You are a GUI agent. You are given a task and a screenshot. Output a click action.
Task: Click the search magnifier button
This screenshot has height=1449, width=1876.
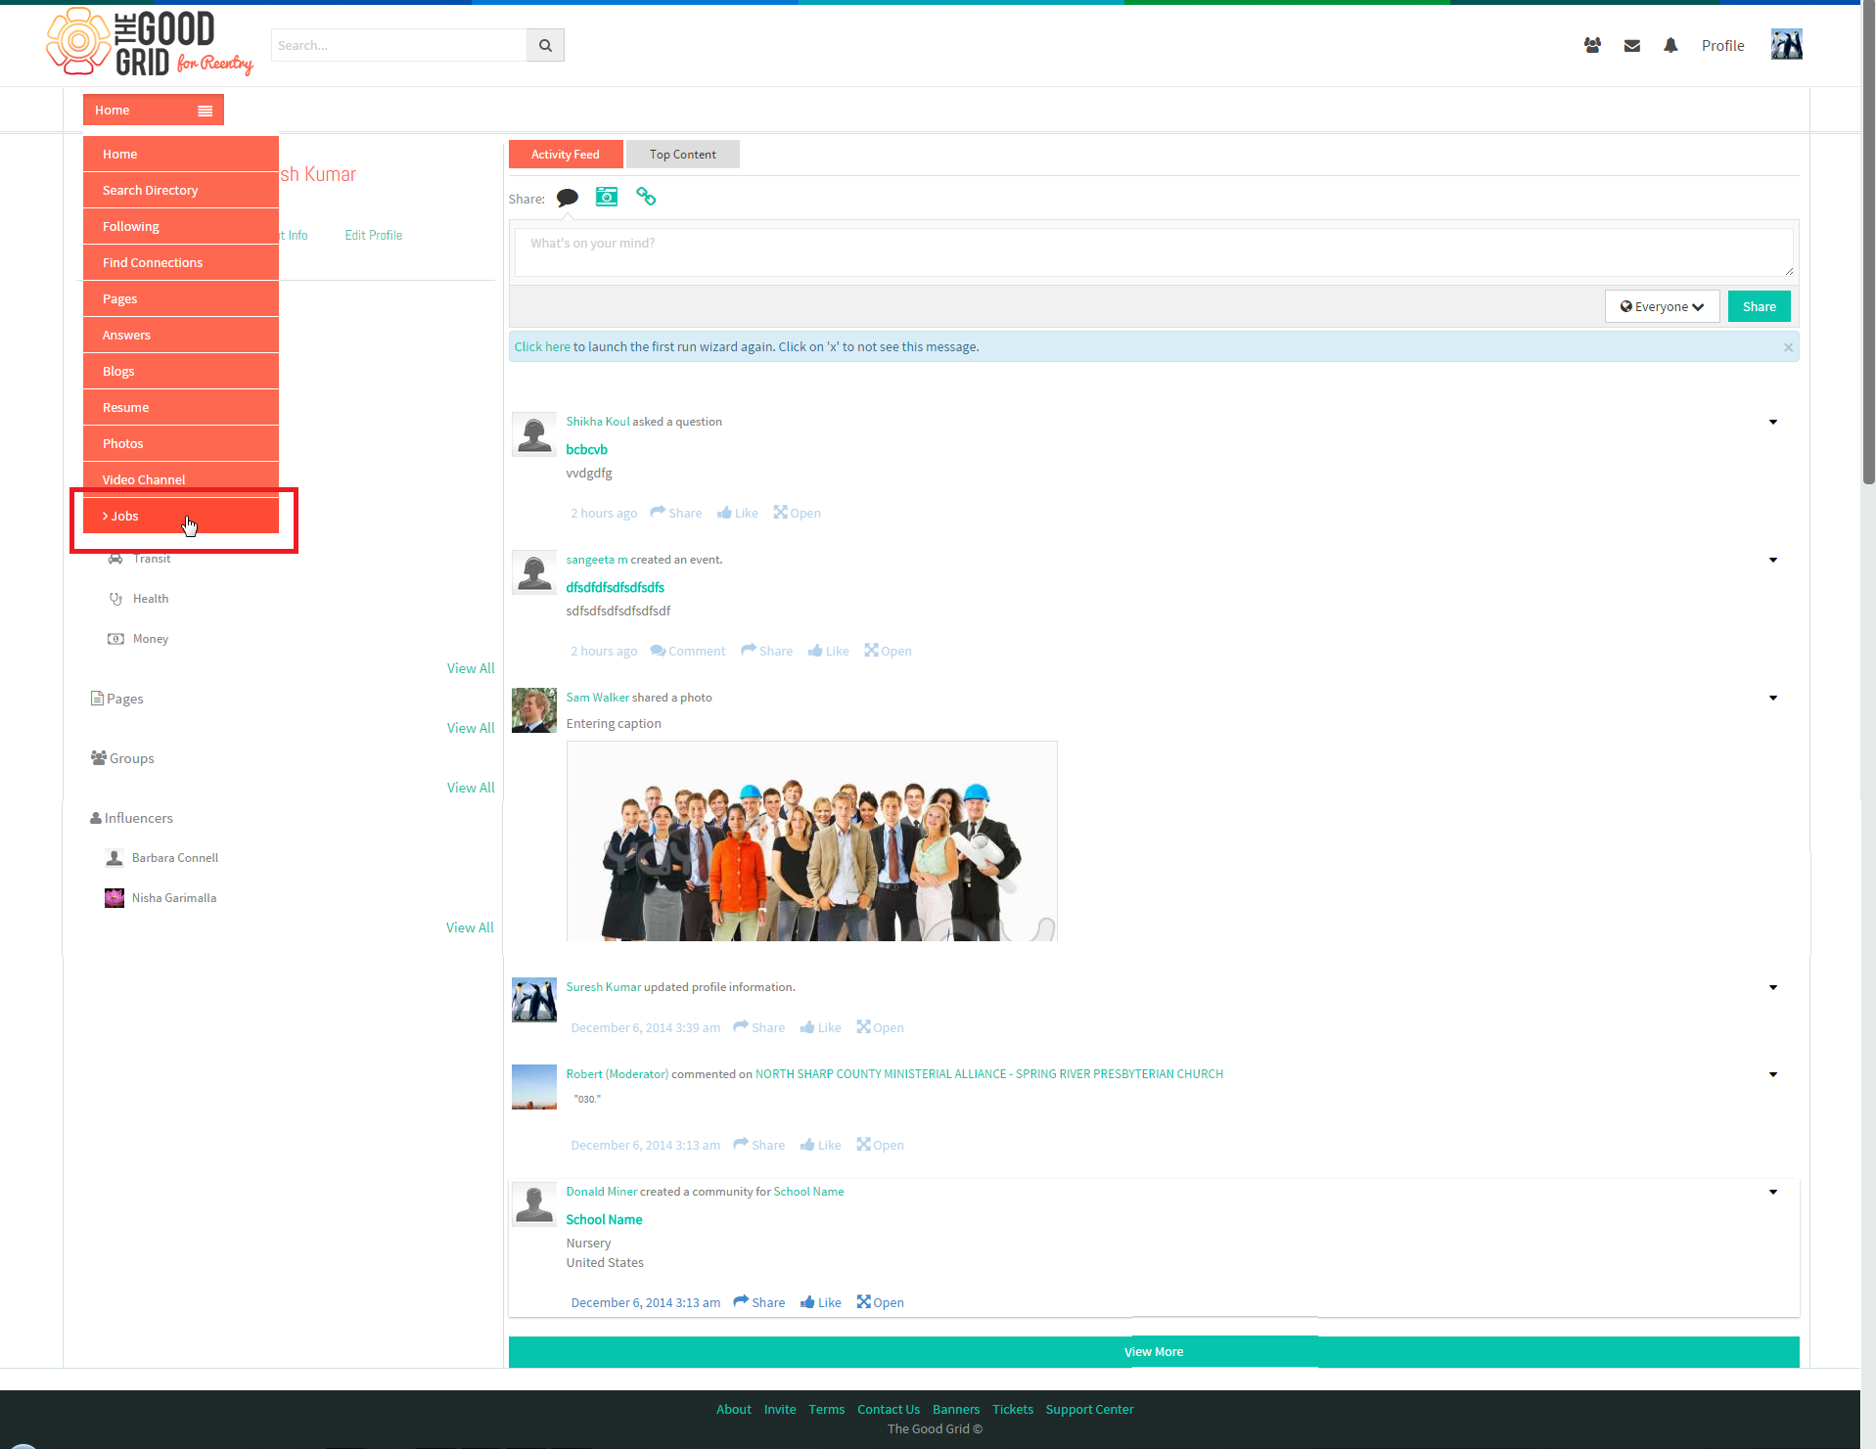[545, 45]
